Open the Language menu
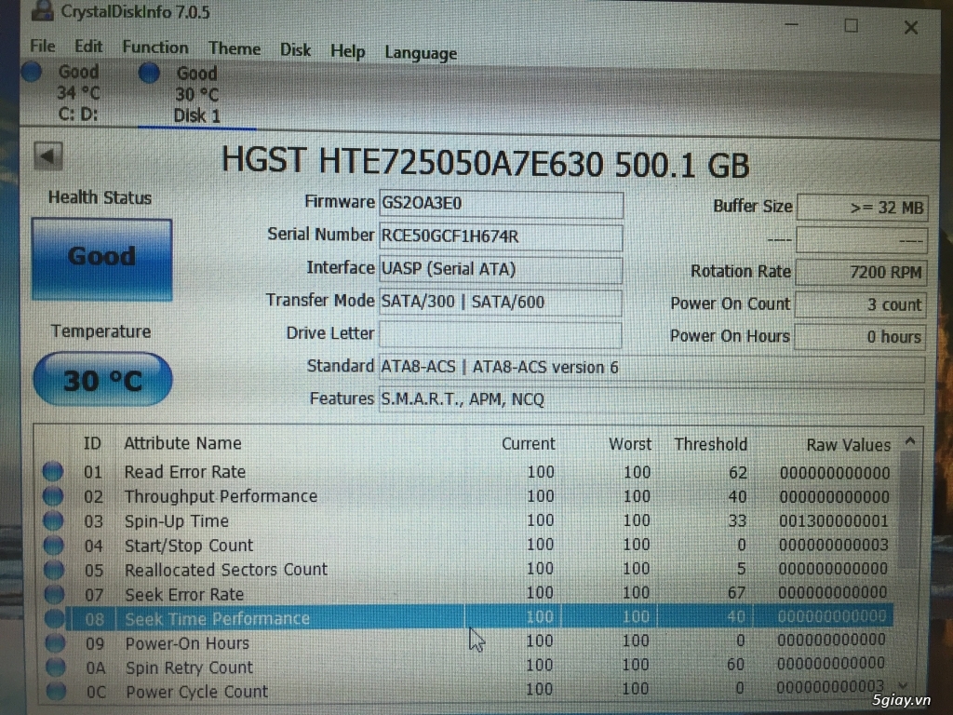The height and width of the screenshot is (715, 953). click(421, 53)
